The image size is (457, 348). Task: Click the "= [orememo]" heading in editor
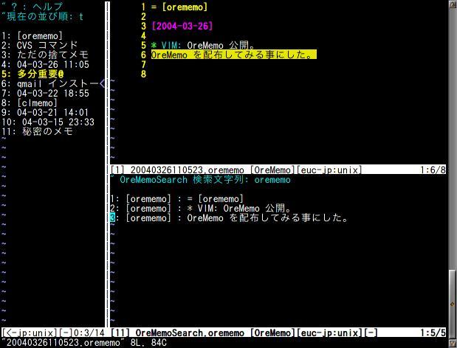179,7
